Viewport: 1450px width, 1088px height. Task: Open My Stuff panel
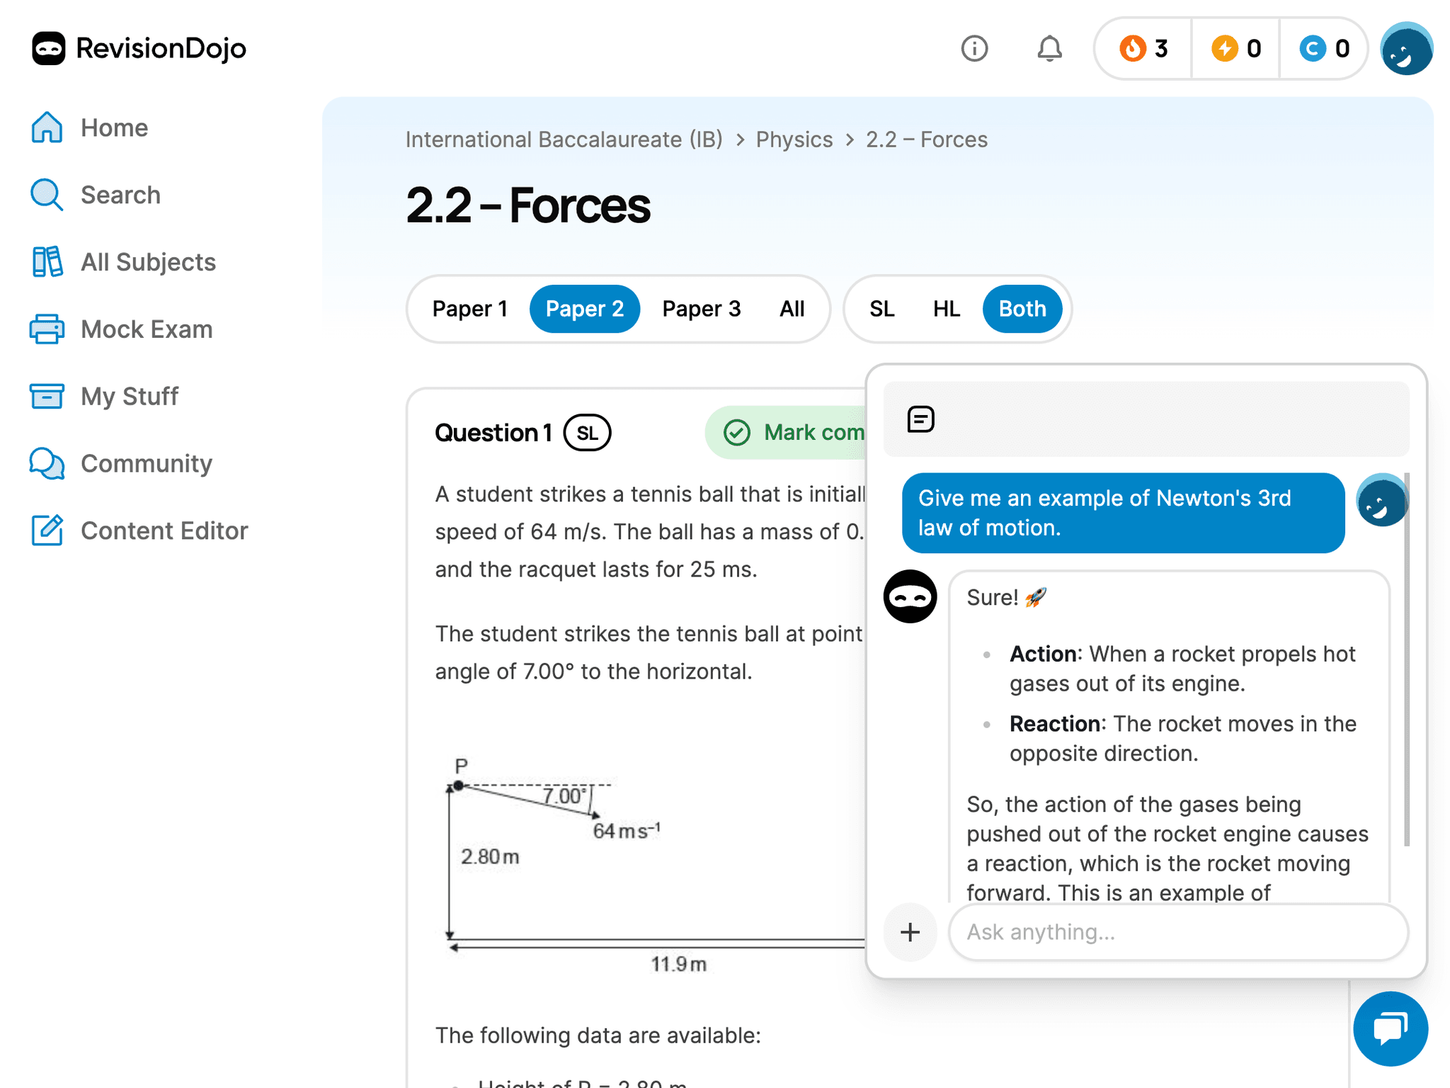pyautogui.click(x=129, y=397)
